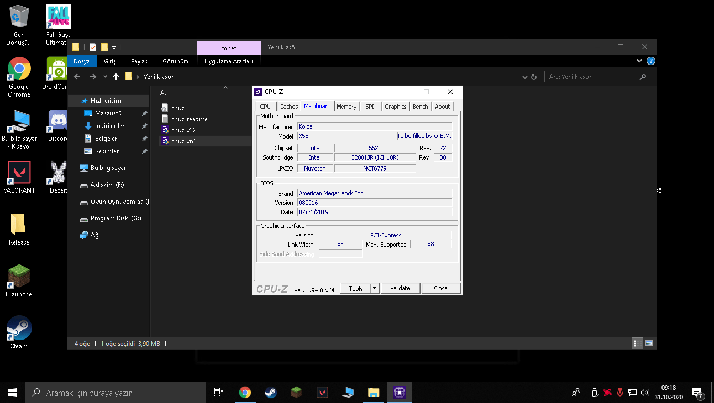Image resolution: width=714 pixels, height=403 pixels.
Task: Switch Explorer to details view
Action: coord(637,343)
